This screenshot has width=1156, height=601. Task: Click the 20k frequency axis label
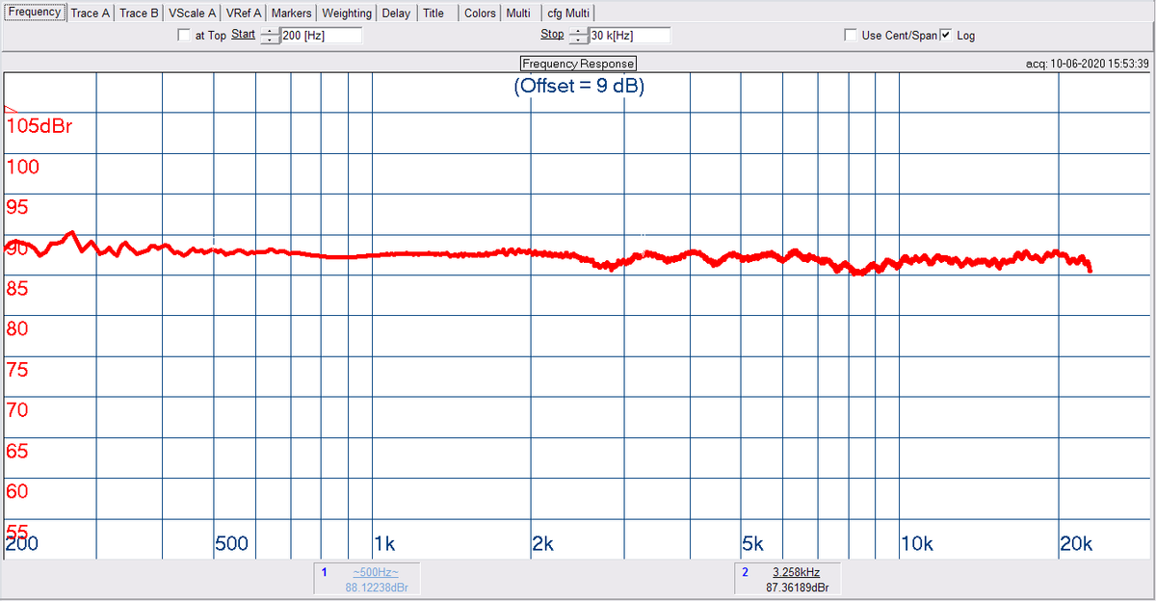(1076, 543)
